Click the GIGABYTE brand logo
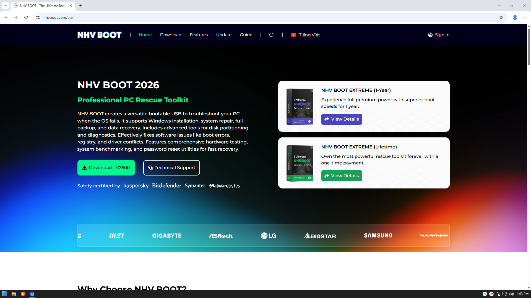 tap(167, 236)
